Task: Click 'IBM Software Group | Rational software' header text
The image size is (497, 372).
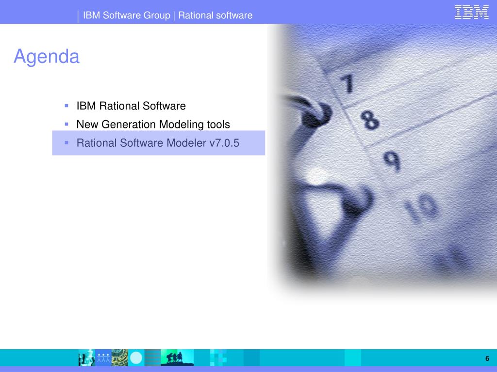Action: coord(167,15)
